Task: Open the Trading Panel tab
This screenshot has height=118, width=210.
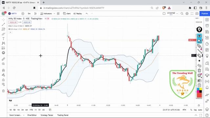Action: pos(63,115)
